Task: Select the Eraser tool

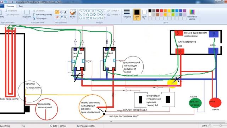Action: pos(57,17)
